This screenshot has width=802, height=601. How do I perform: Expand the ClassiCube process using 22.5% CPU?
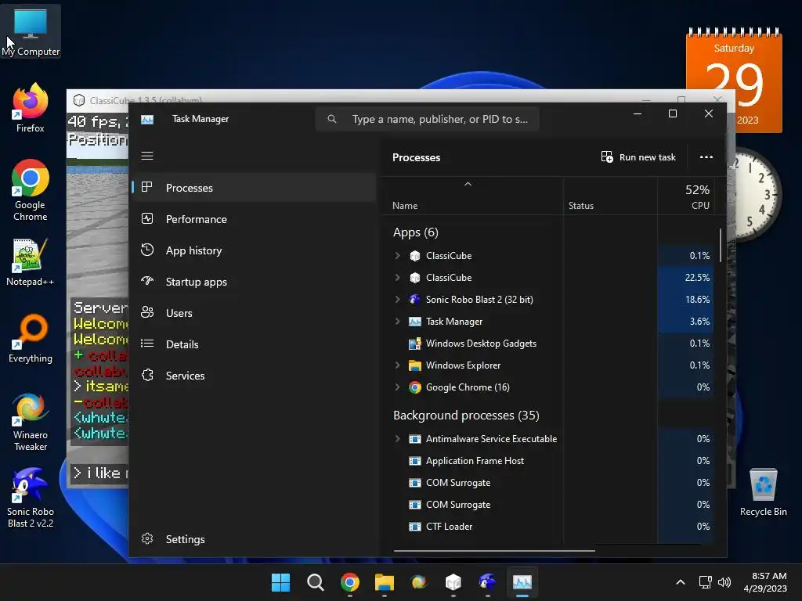[397, 278]
